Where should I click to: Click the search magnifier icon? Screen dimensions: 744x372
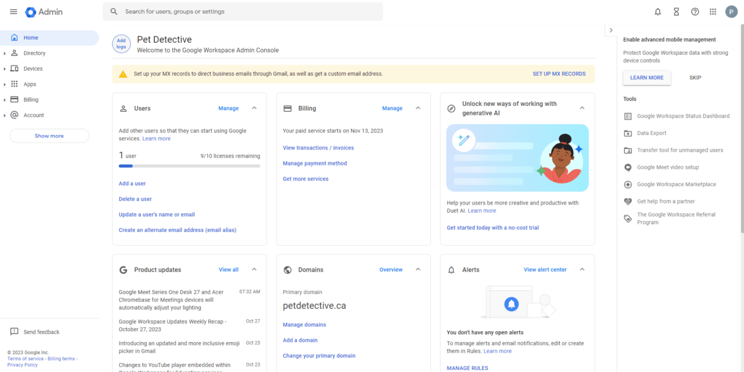click(x=113, y=11)
